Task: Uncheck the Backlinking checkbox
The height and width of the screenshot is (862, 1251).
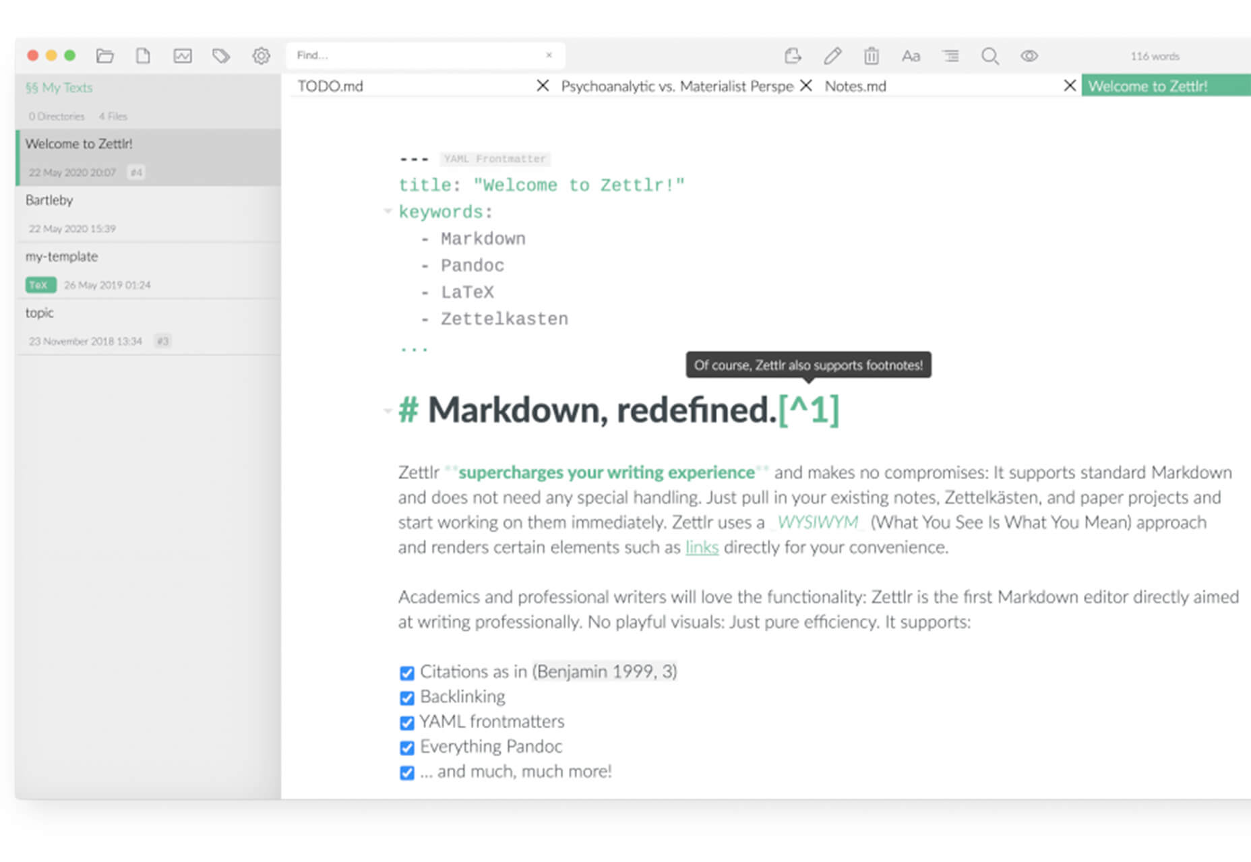Action: 407,698
